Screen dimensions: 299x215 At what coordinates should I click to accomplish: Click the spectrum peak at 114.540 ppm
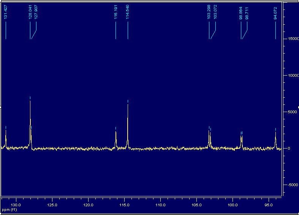128,126
